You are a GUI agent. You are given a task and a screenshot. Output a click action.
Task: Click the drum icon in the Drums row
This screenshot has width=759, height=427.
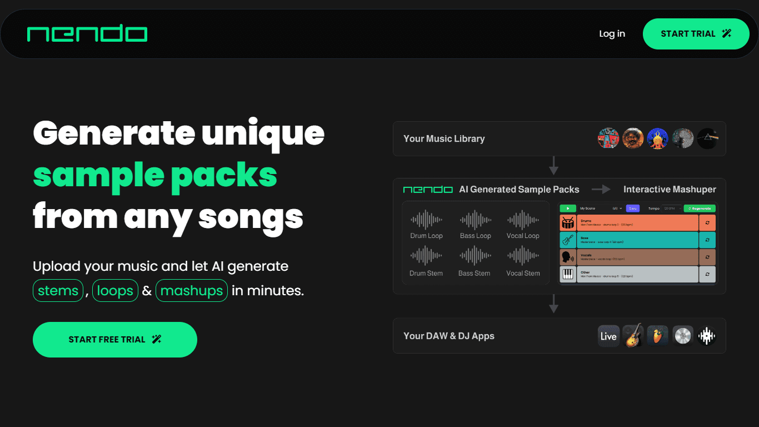[x=568, y=223]
